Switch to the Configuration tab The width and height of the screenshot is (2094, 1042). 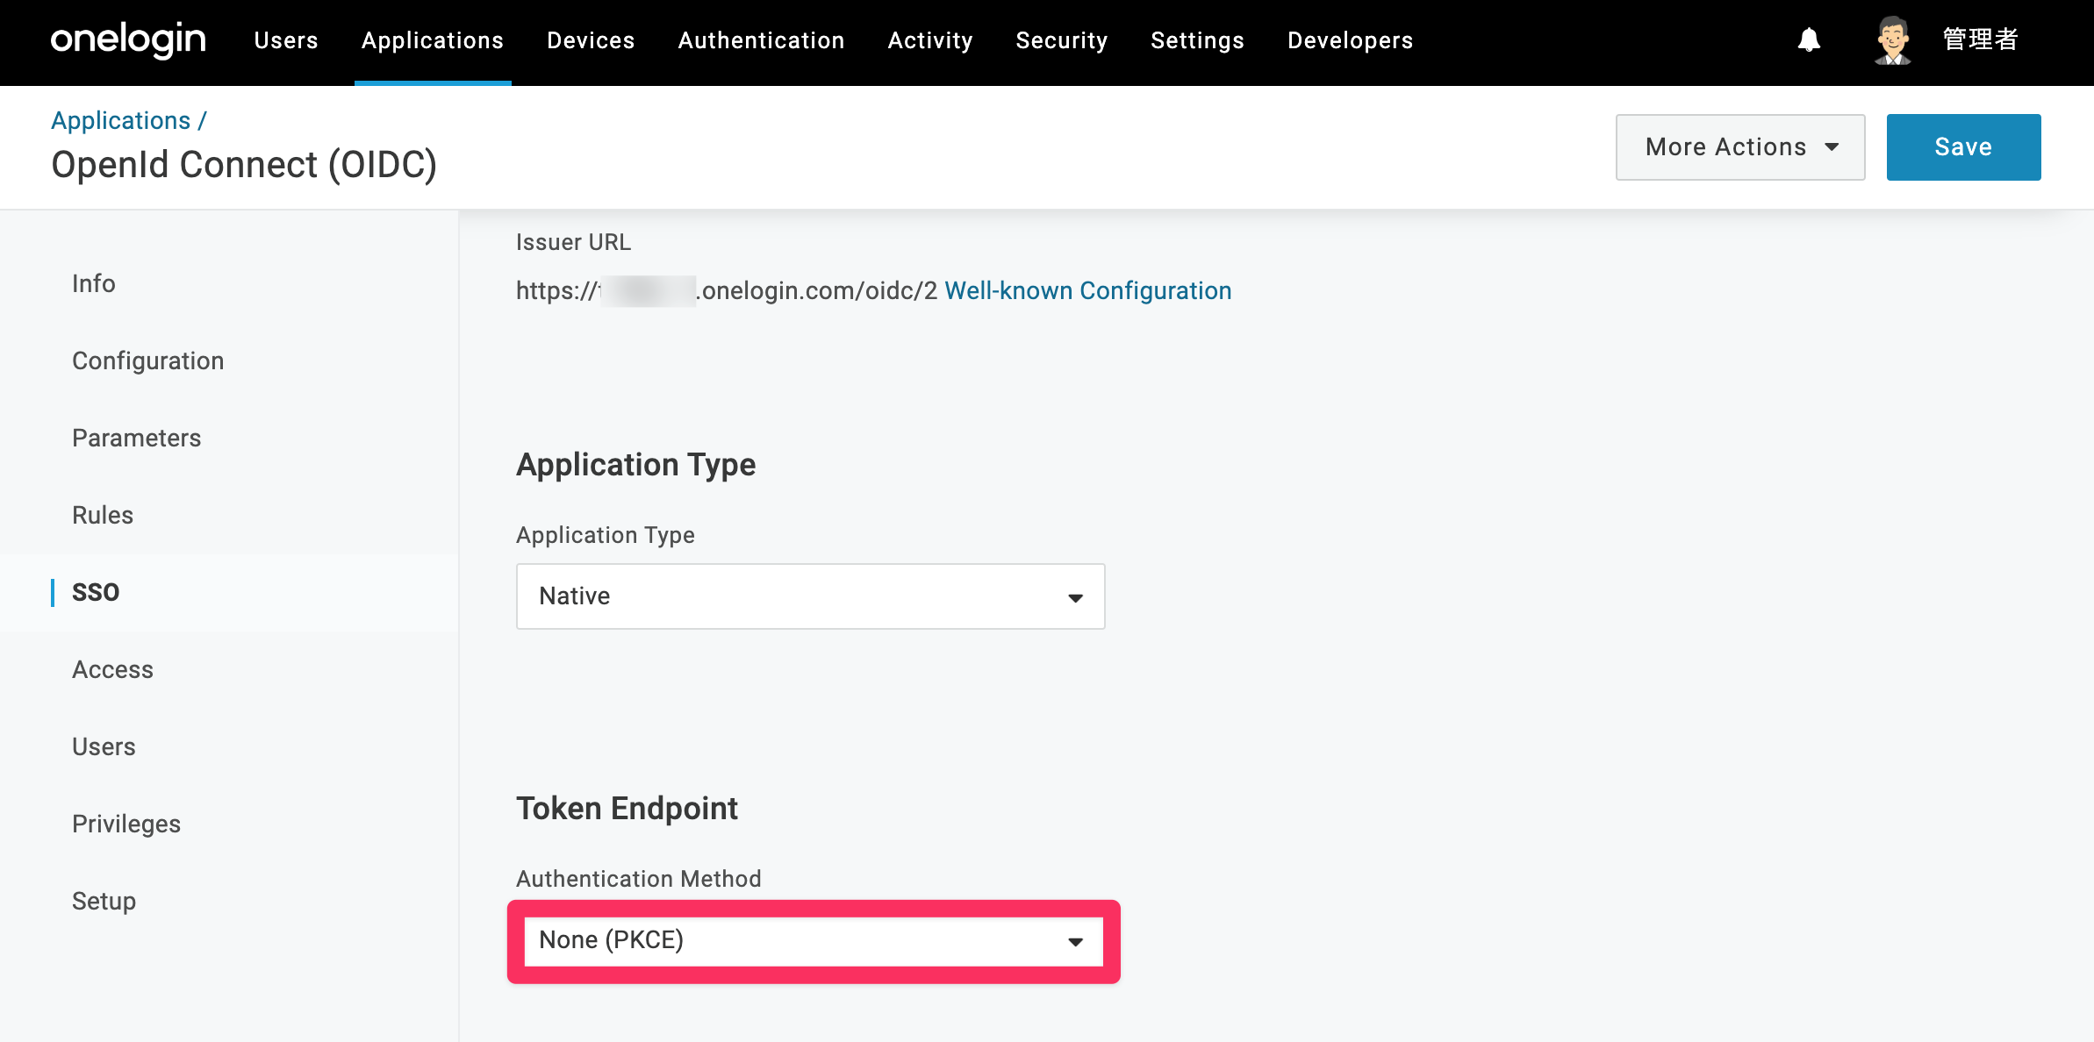[147, 360]
